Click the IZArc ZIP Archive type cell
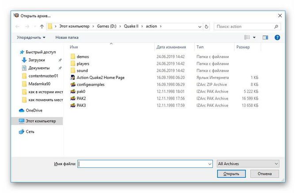 pos(212,84)
